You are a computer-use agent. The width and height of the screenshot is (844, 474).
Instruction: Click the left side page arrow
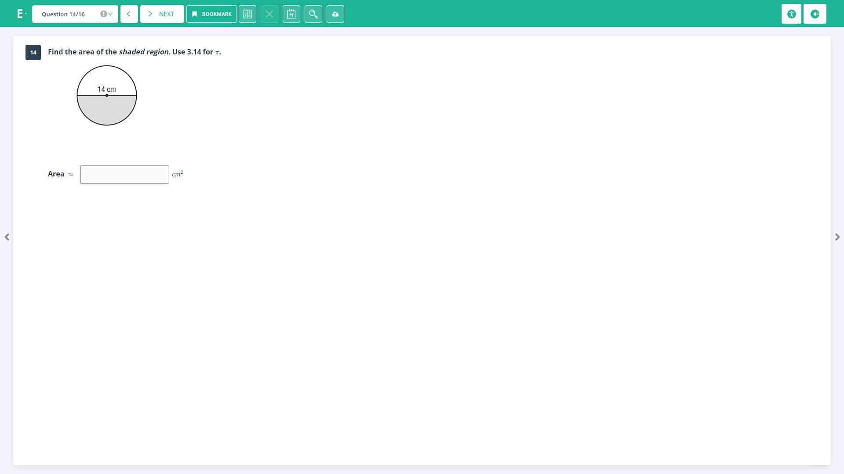7,237
